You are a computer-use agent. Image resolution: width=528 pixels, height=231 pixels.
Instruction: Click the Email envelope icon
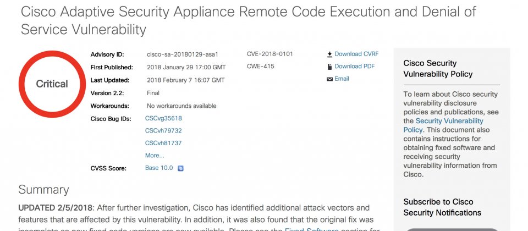pyautogui.click(x=329, y=79)
